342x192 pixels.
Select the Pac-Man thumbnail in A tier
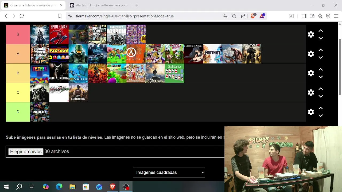pyautogui.click(x=59, y=54)
